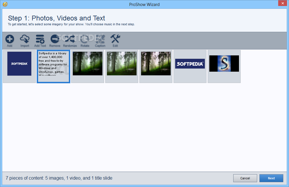This screenshot has height=187, width=289.
Task: Select the Softpedia text title slide
Action: click(53, 66)
